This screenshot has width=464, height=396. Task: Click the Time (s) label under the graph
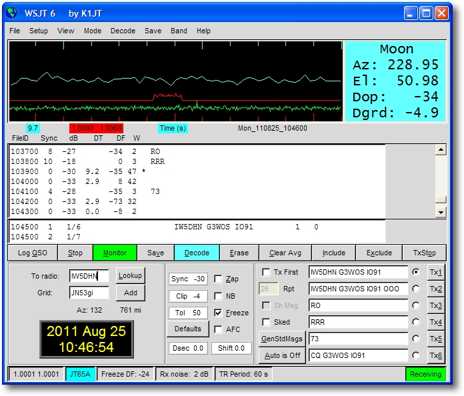tap(173, 128)
